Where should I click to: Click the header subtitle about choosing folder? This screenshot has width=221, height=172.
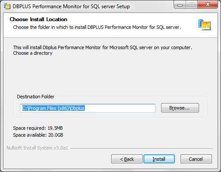tap(97, 27)
